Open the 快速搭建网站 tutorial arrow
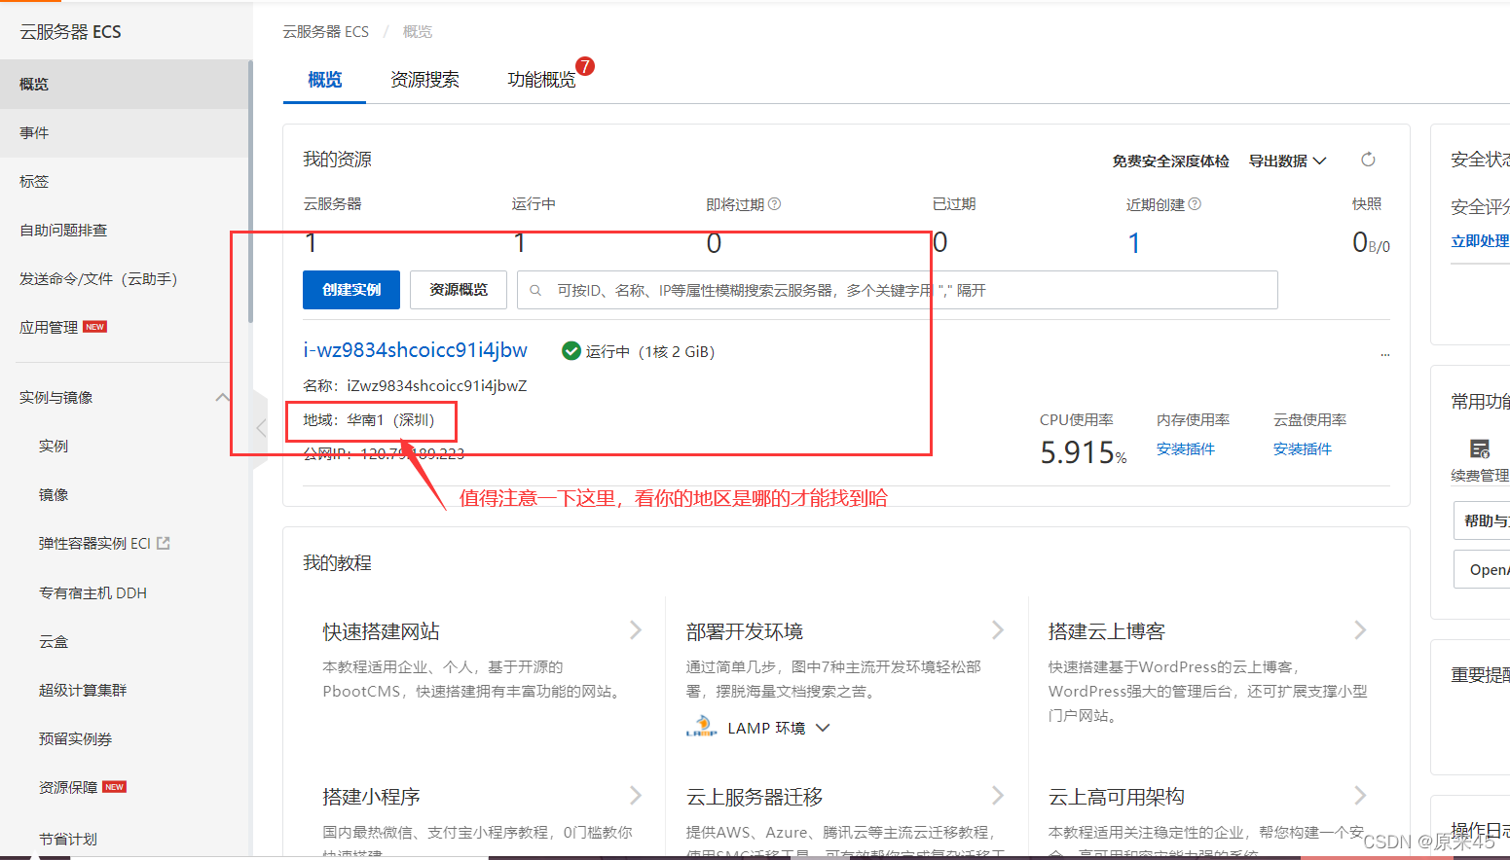 [636, 630]
